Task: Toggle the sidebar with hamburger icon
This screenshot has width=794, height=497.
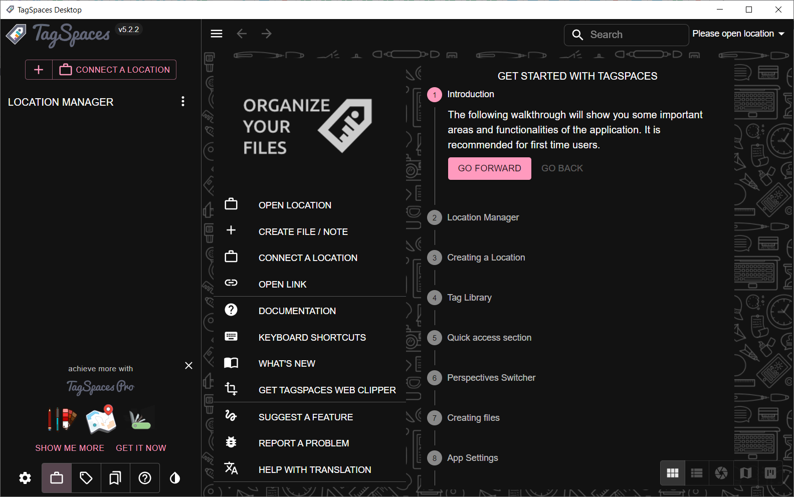Action: [x=217, y=34]
